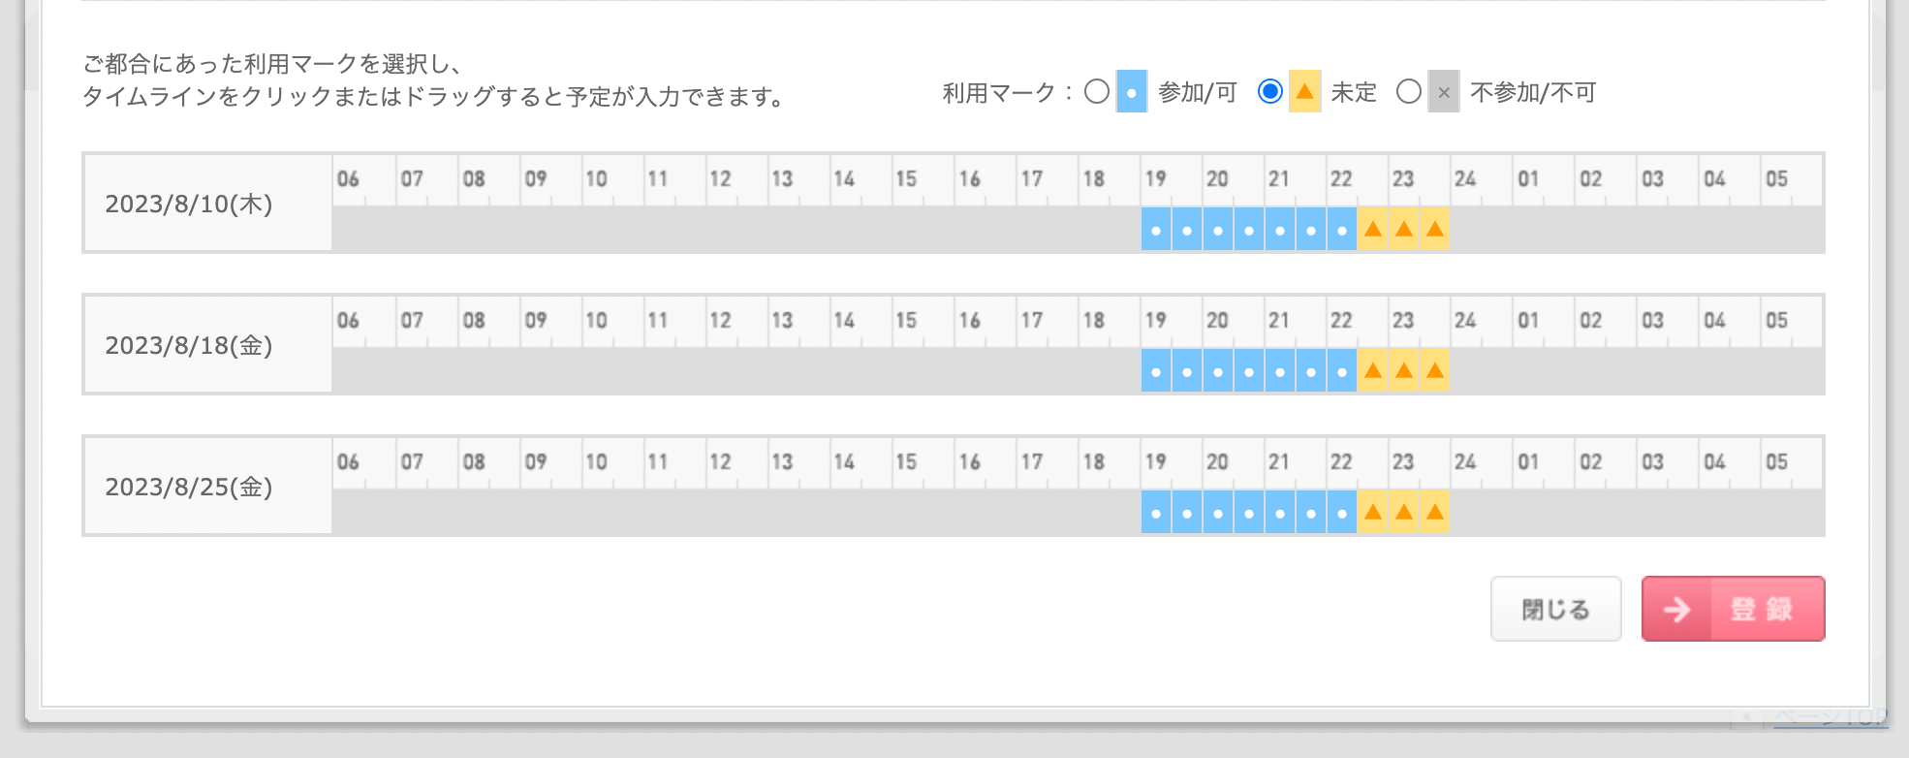Viewport: 1909px width, 758px height.
Task: Select the 参加/可 radio button
Action: pos(1096,92)
